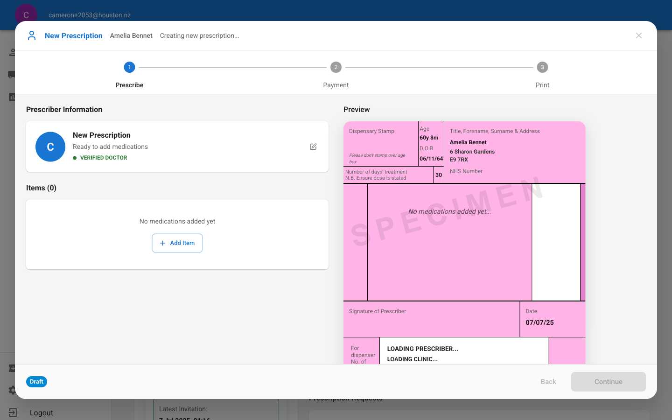The width and height of the screenshot is (672, 420).
Task: Click the Print step label
Action: (x=542, y=85)
